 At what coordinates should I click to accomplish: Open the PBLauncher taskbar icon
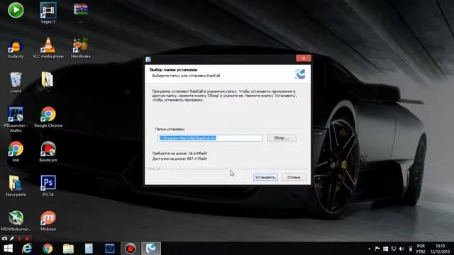tap(109, 249)
